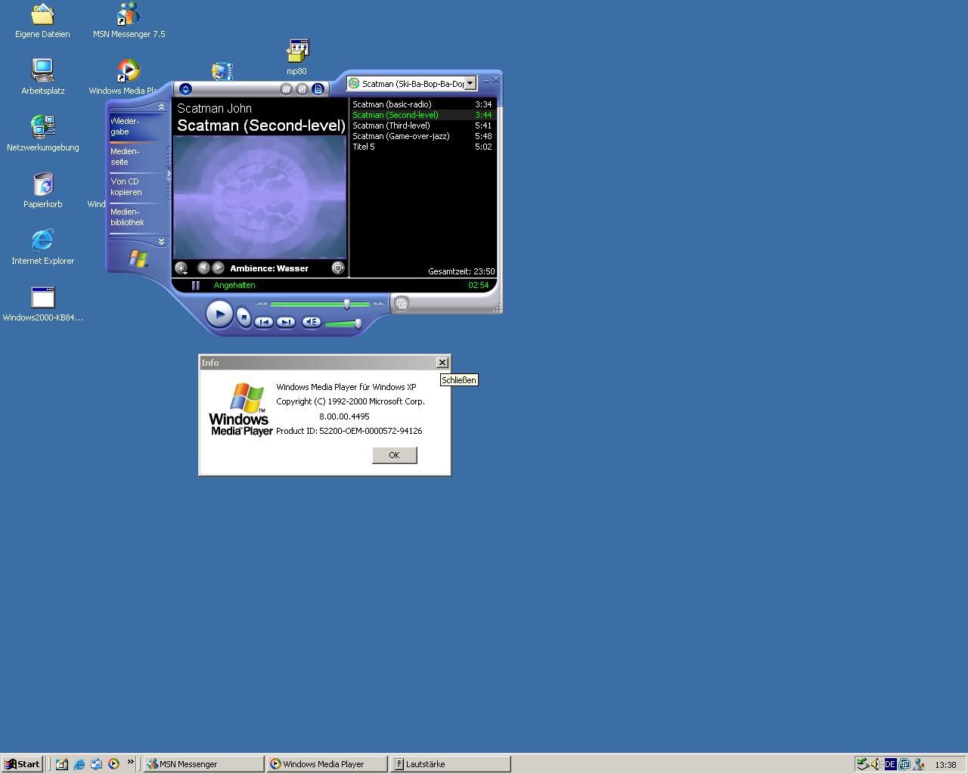Click the Stop playback button
Viewport: 968px width, 774px height.
[244, 317]
